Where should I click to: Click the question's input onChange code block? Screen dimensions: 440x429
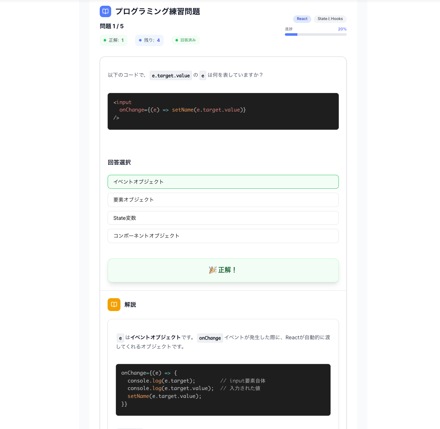tap(223, 111)
